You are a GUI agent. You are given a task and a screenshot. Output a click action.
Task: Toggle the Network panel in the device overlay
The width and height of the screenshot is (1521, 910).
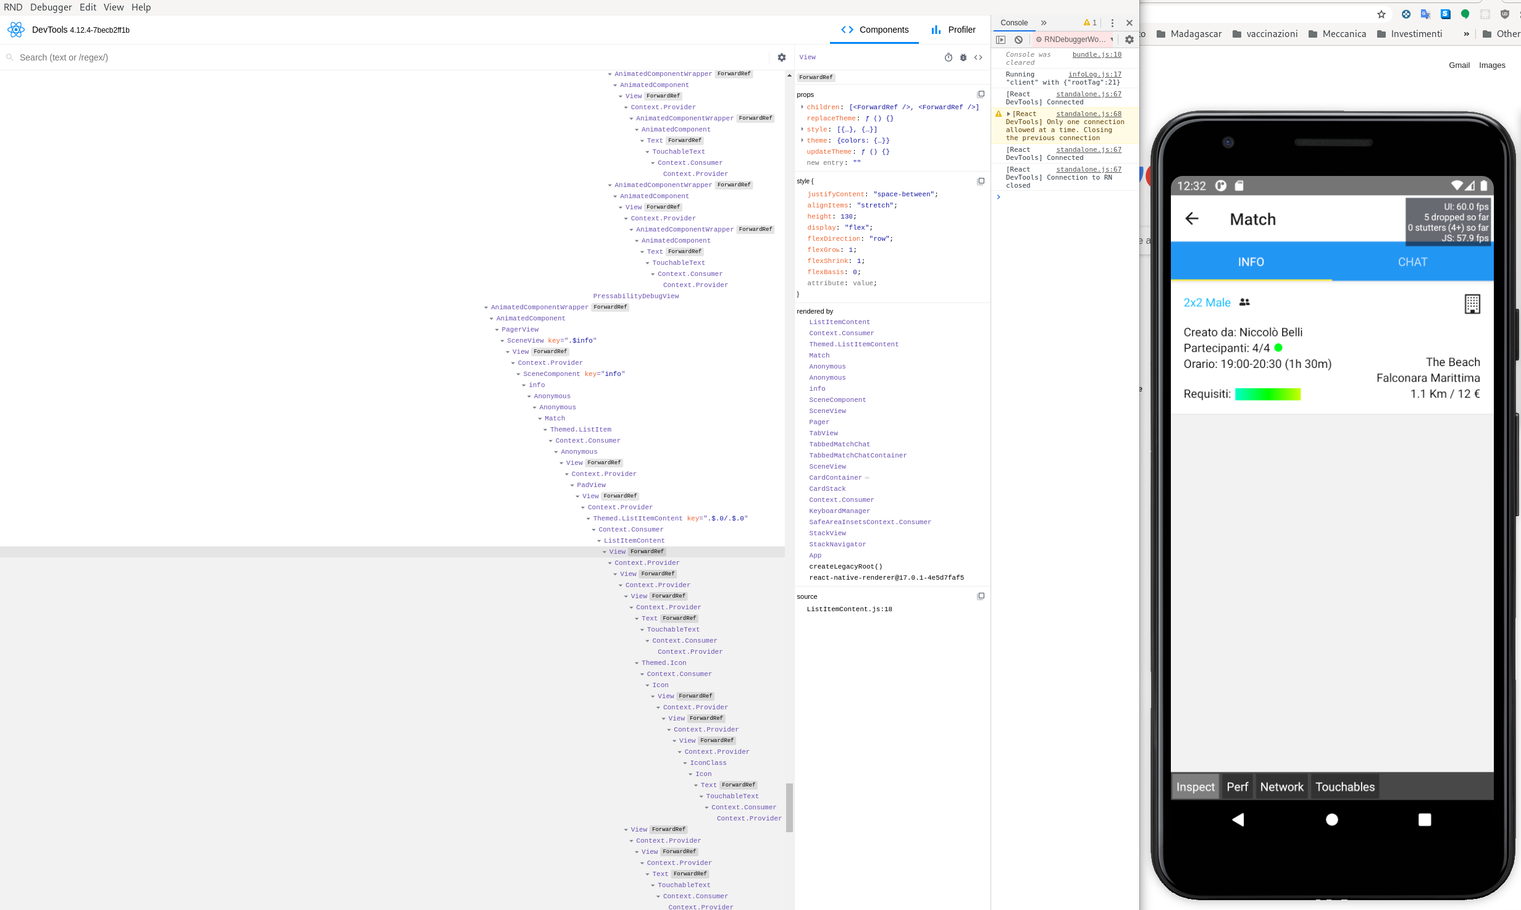pyautogui.click(x=1282, y=787)
